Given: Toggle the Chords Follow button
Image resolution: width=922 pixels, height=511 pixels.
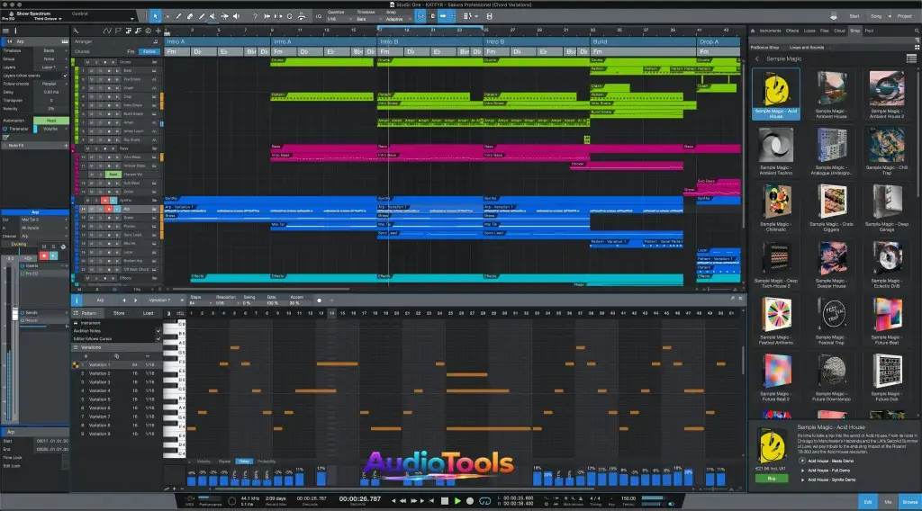Looking at the screenshot, I should [x=149, y=51].
